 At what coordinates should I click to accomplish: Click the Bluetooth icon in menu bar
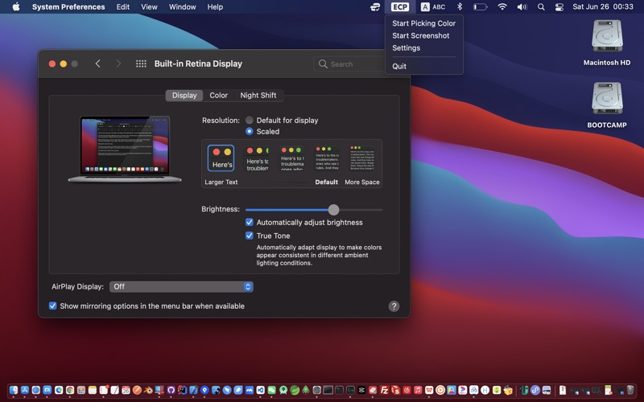click(x=460, y=6)
